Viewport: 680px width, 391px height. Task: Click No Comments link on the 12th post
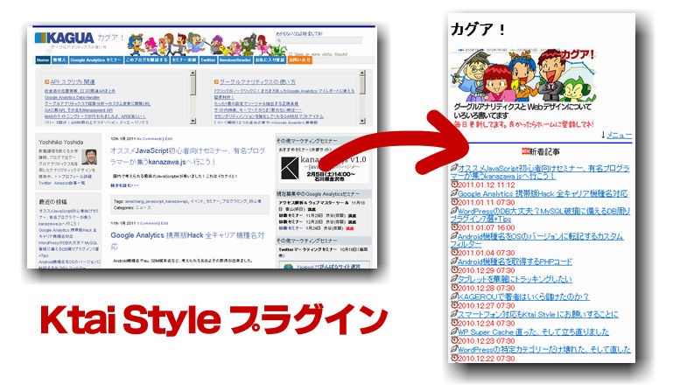click(149, 139)
